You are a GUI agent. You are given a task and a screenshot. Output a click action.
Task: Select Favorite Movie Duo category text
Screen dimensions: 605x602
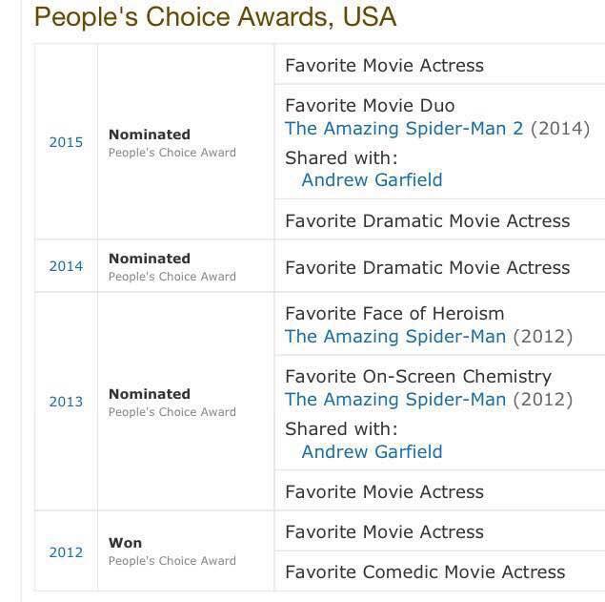coord(370,106)
